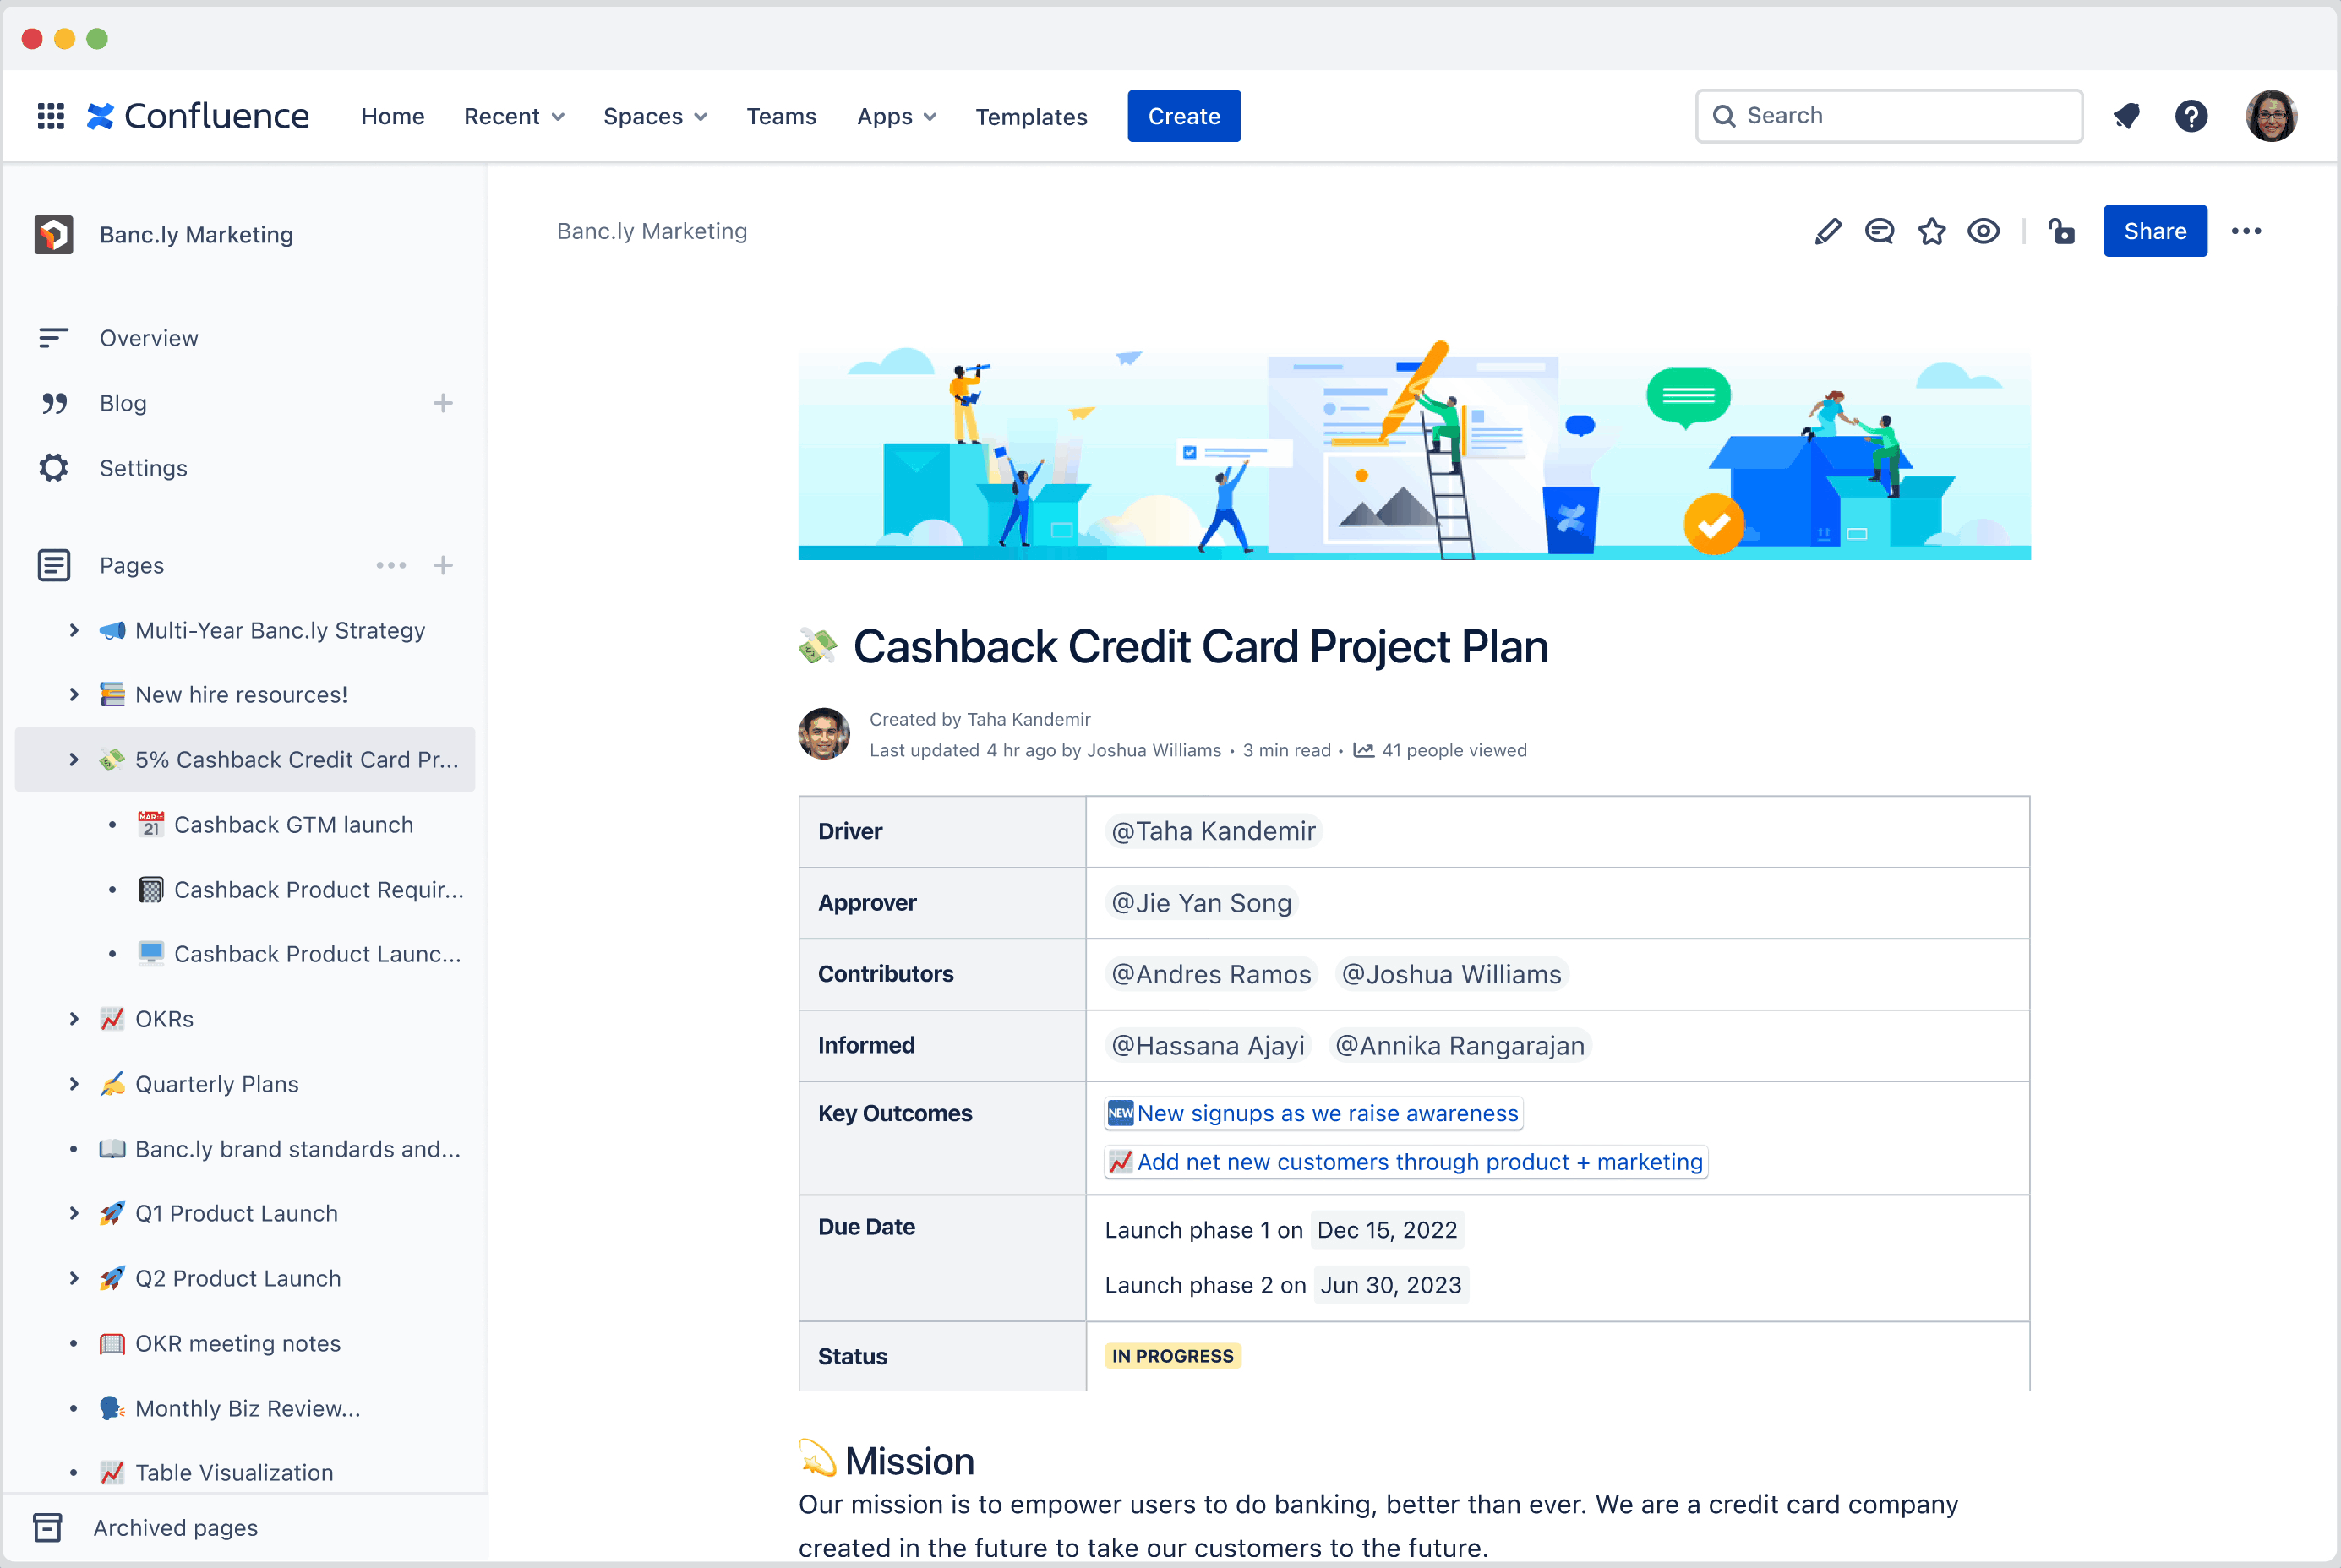
Task: Click the comment bubble icon
Action: coord(1879,229)
